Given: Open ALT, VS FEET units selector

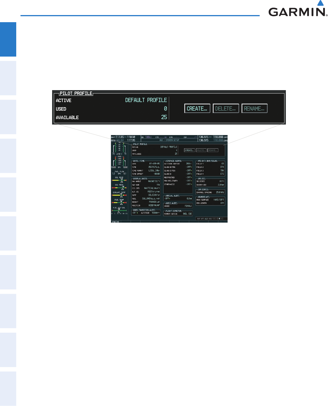Looking at the screenshot, I should (154, 192).
